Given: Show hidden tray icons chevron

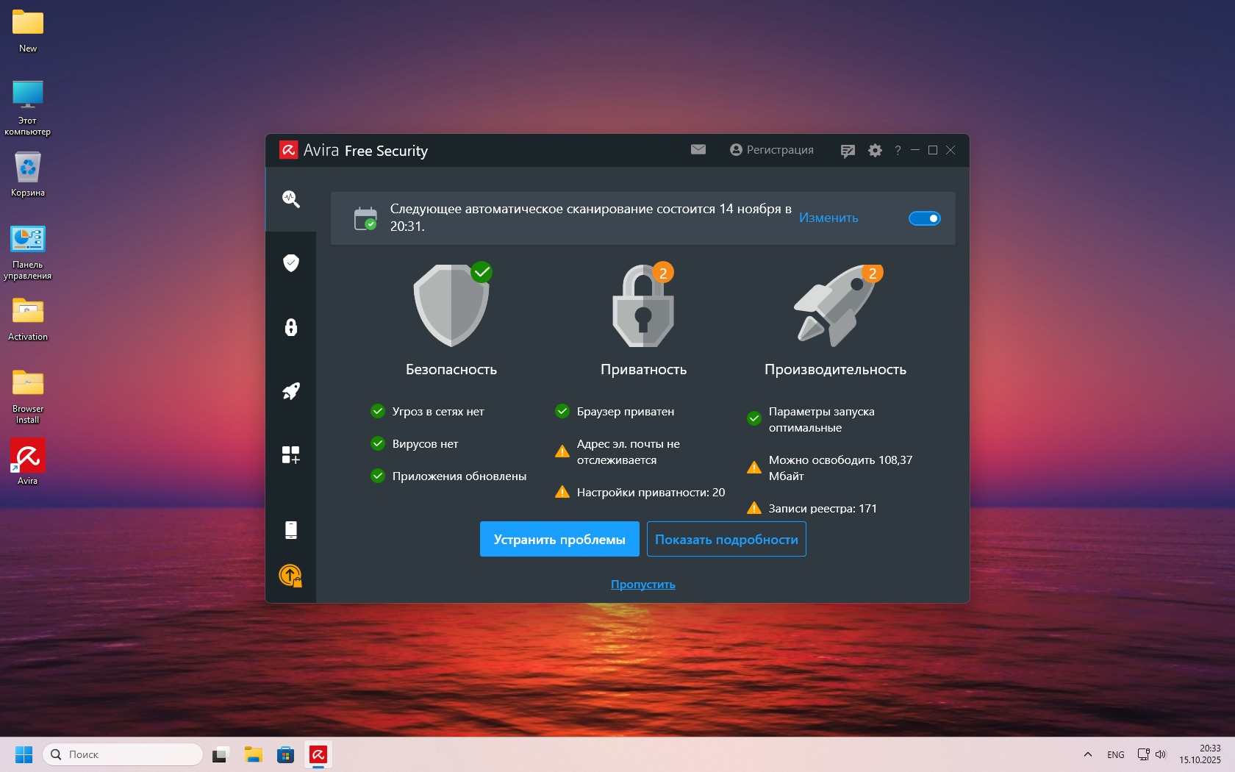Looking at the screenshot, I should (1088, 754).
